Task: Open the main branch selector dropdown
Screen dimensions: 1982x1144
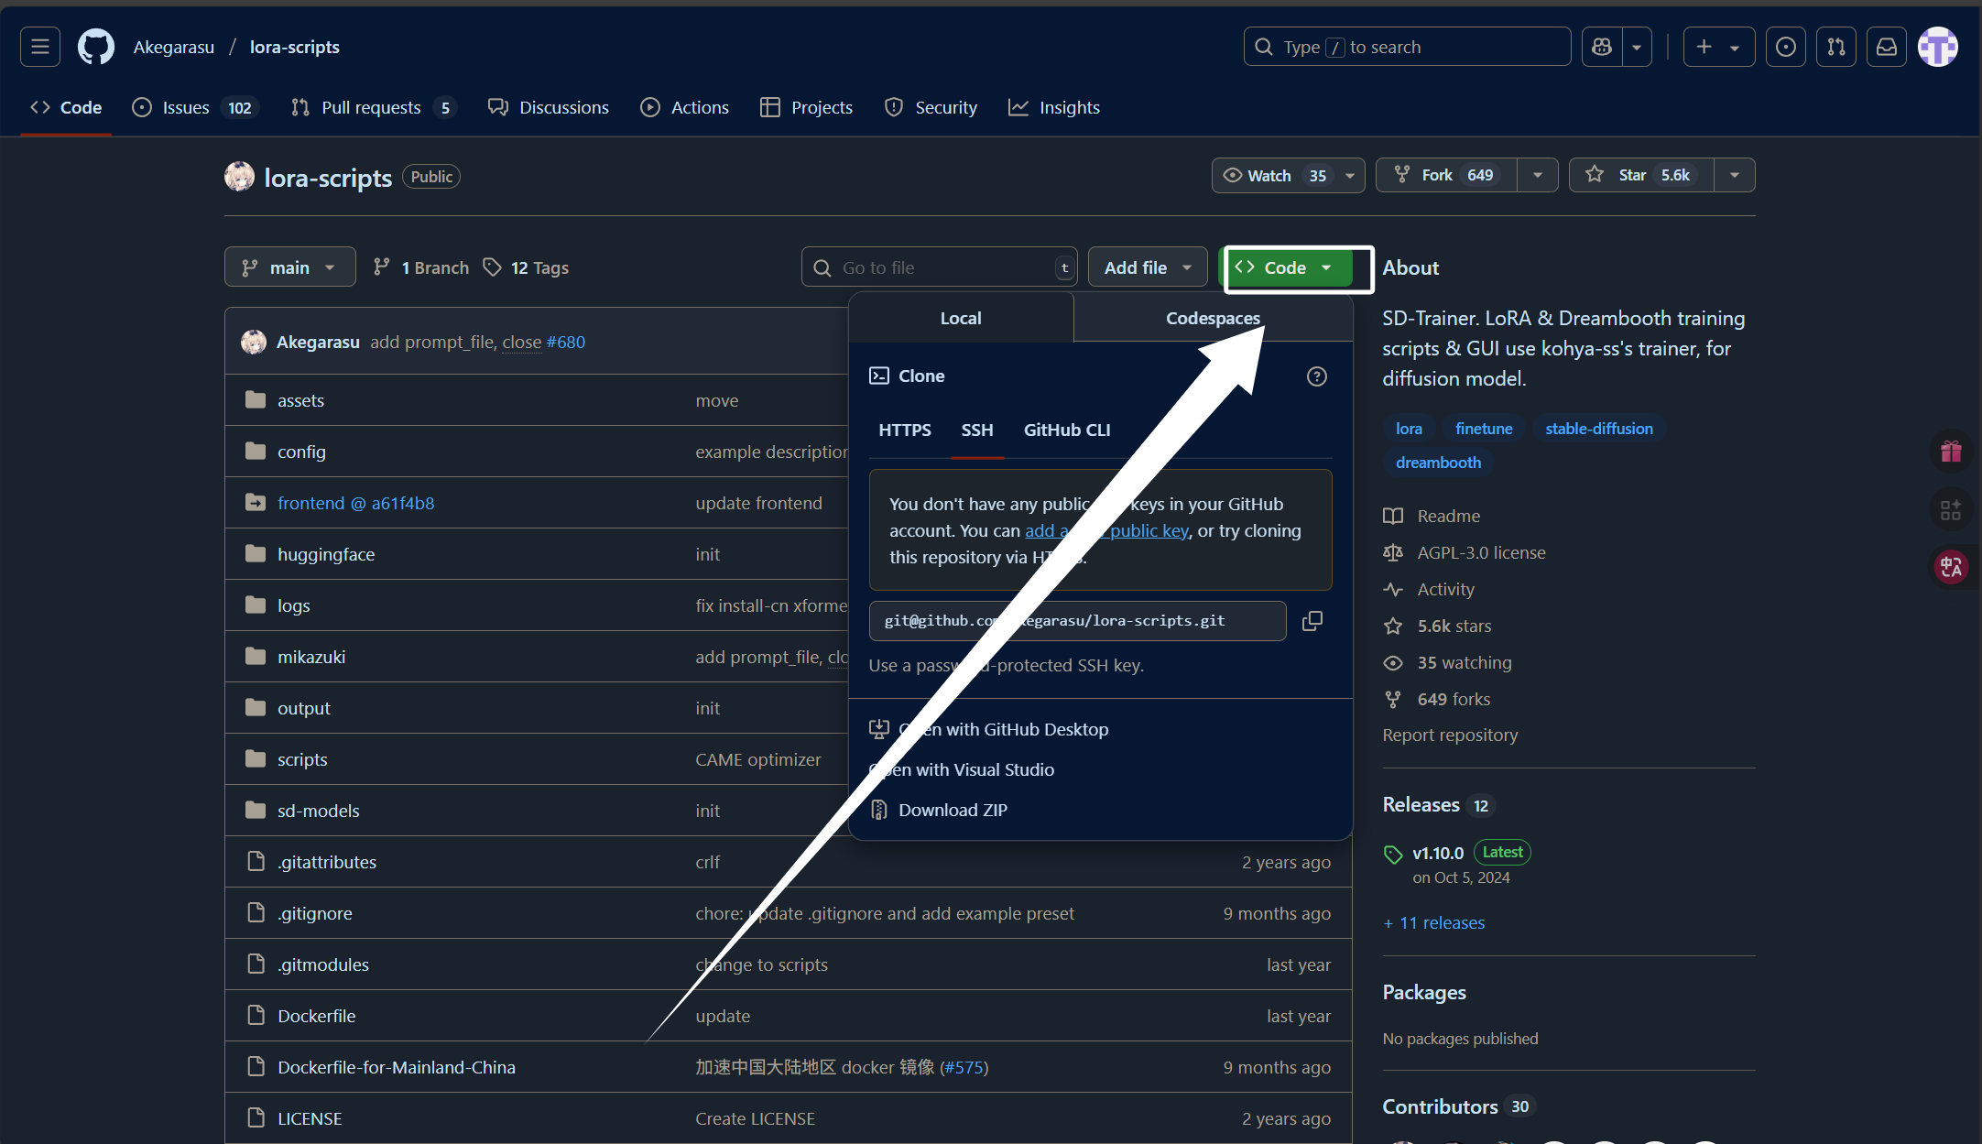Action: click(x=289, y=267)
